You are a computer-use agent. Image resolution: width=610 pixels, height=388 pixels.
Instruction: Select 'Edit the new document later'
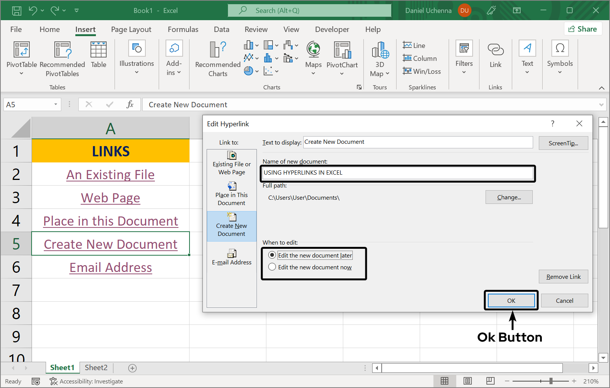(x=272, y=255)
